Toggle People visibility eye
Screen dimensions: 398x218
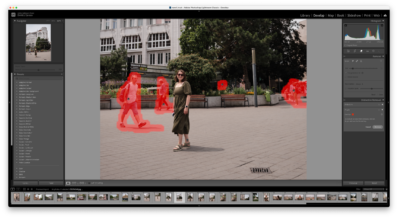(379, 110)
